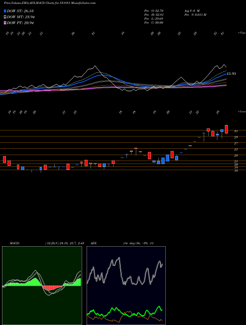Click the magenta DOW PT legend swatch
Screen dimensions: 246x325
tap(5, 23)
